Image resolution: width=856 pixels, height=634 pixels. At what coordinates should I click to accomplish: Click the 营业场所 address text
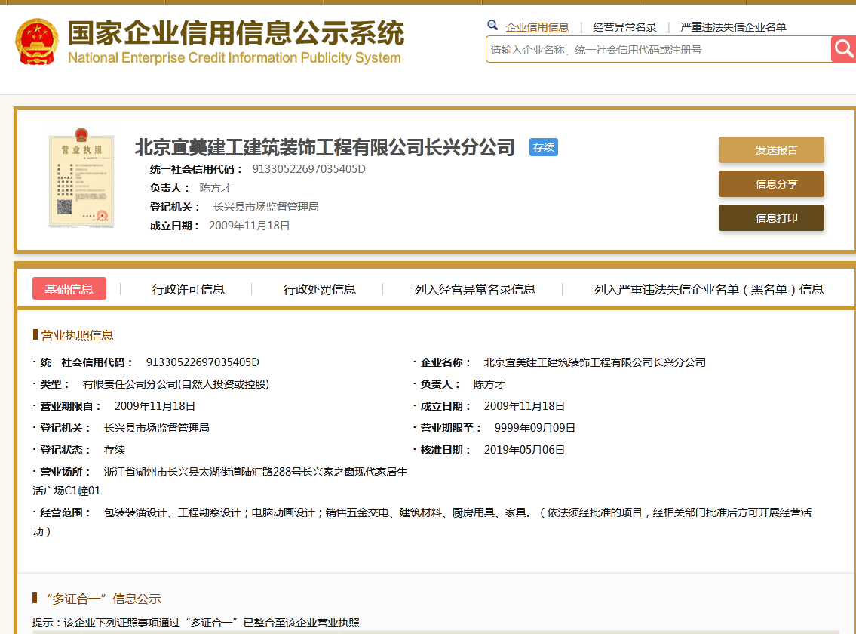220,481
